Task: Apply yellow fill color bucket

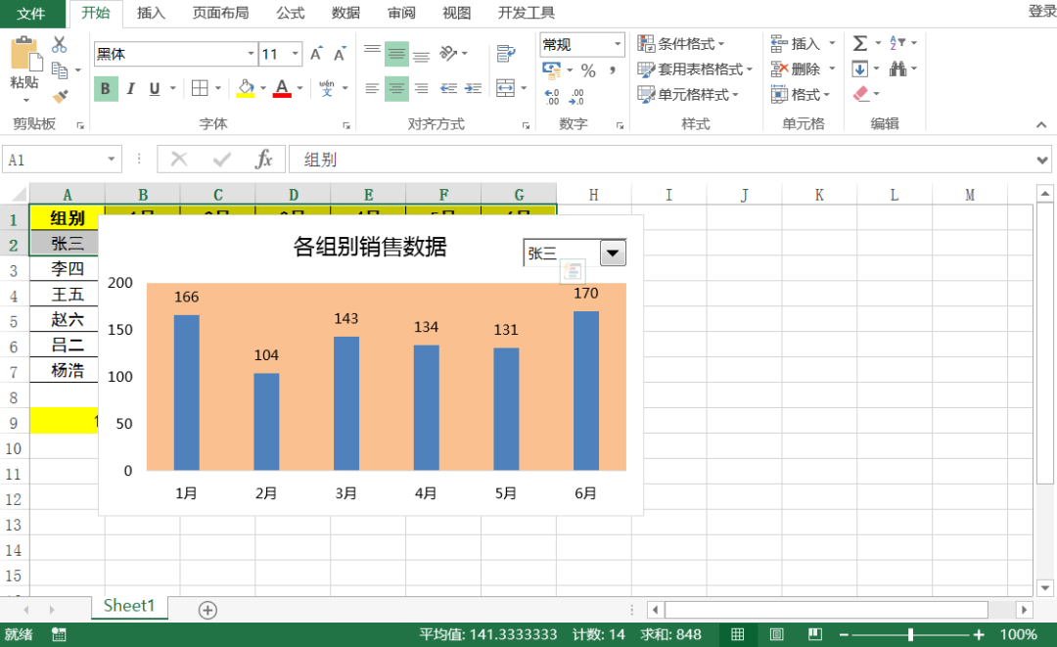Action: point(246,88)
